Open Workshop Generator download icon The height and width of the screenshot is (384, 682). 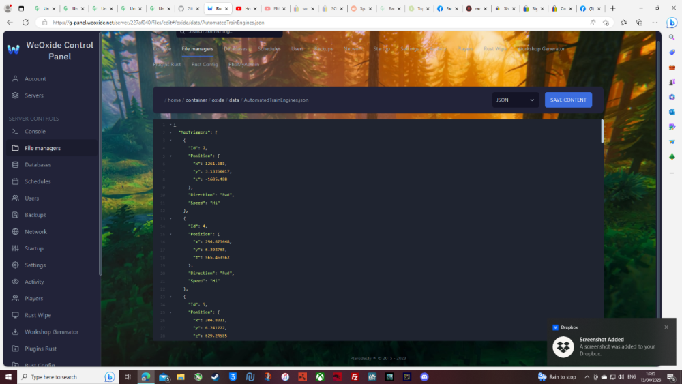click(15, 331)
